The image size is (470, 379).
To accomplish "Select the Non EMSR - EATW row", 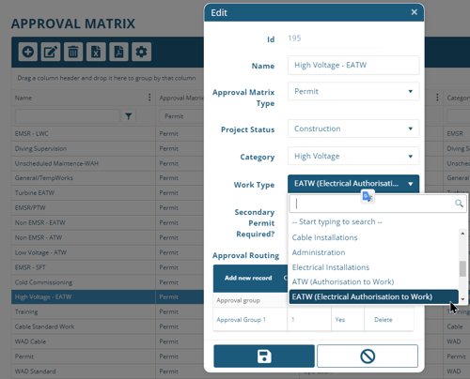I will pyautogui.click(x=107, y=222).
